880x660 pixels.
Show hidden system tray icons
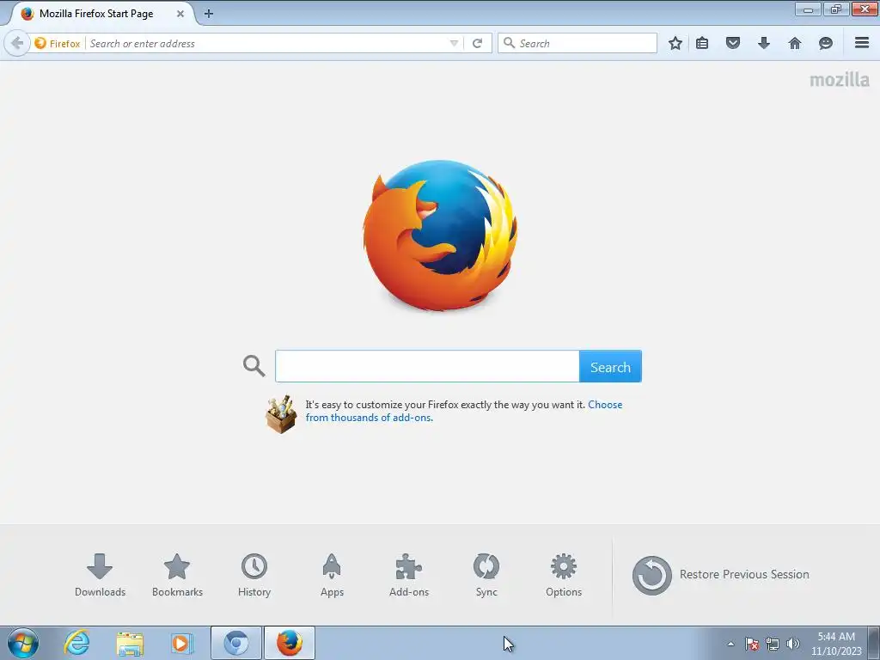coord(730,644)
